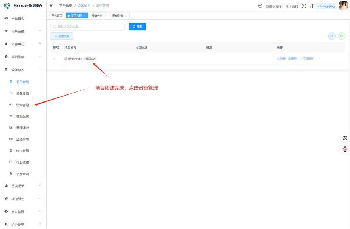Viewport: 350px width, 229px height.
Task: Toggle fullscreen mode via the header icon
Action: (x=304, y=6)
